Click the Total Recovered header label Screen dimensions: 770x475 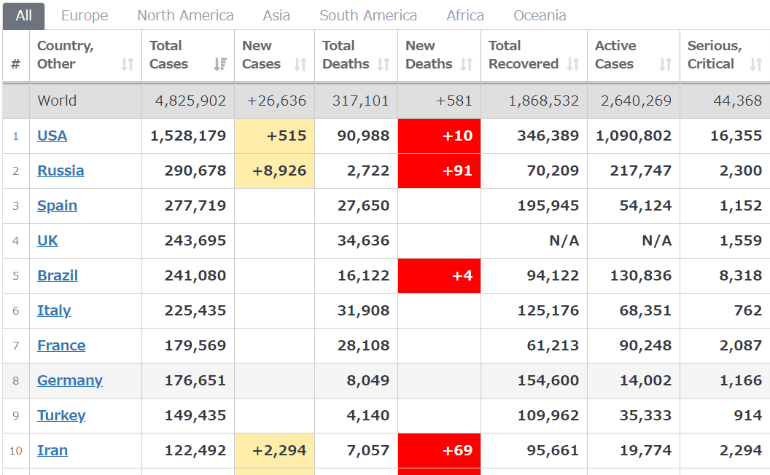point(524,55)
